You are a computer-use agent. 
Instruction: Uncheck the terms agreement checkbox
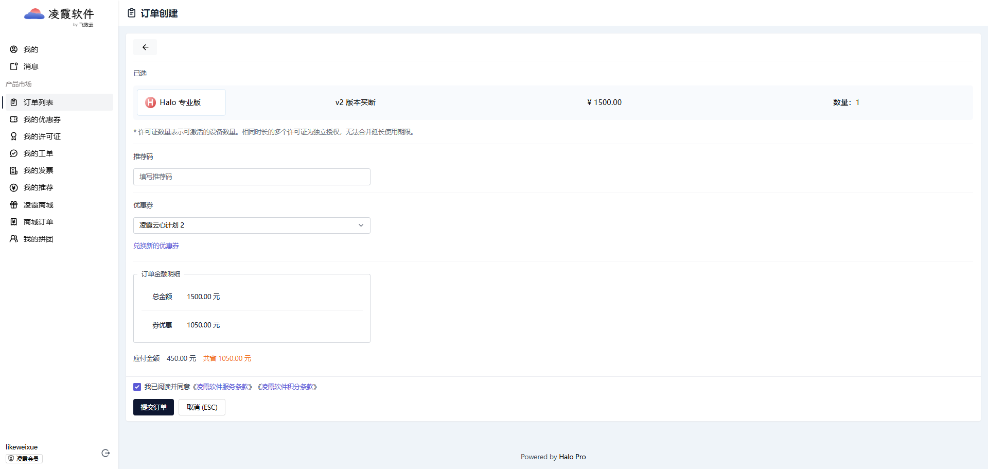137,387
